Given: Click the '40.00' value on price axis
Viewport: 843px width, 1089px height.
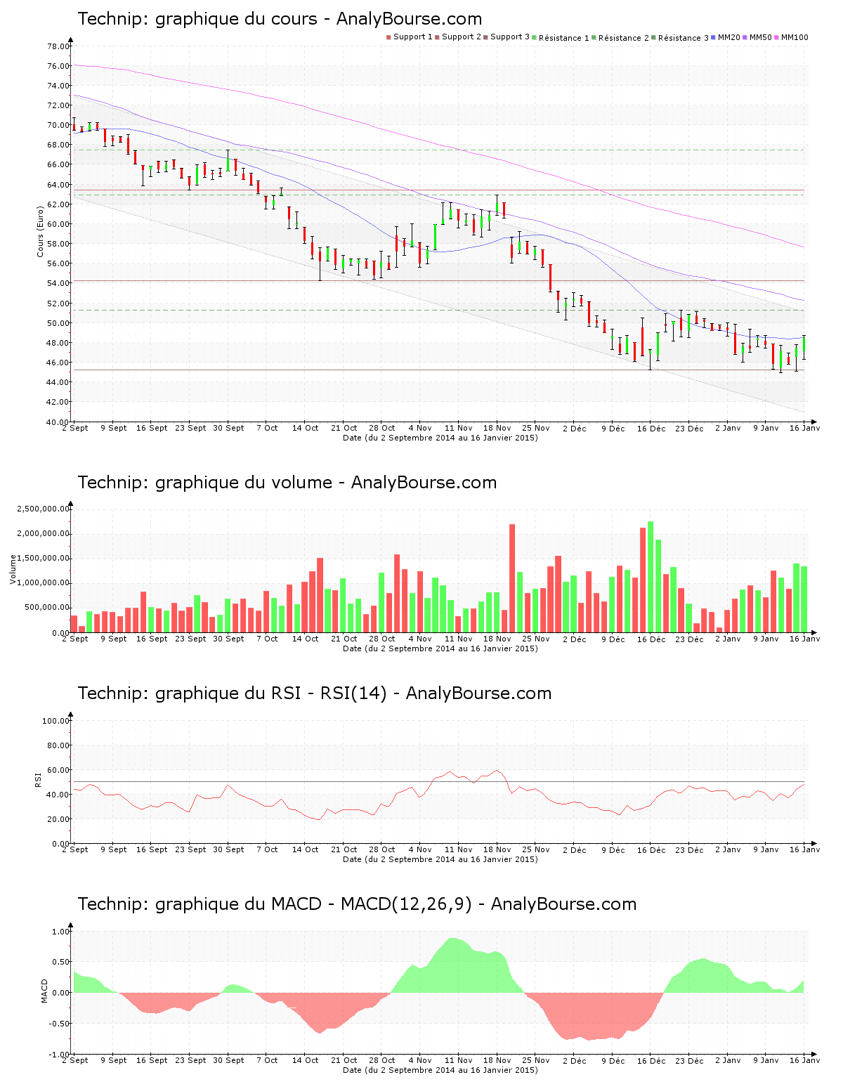Looking at the screenshot, I should [58, 422].
